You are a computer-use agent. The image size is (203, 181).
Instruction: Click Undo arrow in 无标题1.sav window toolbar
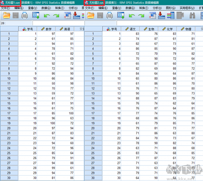point(47,15)
